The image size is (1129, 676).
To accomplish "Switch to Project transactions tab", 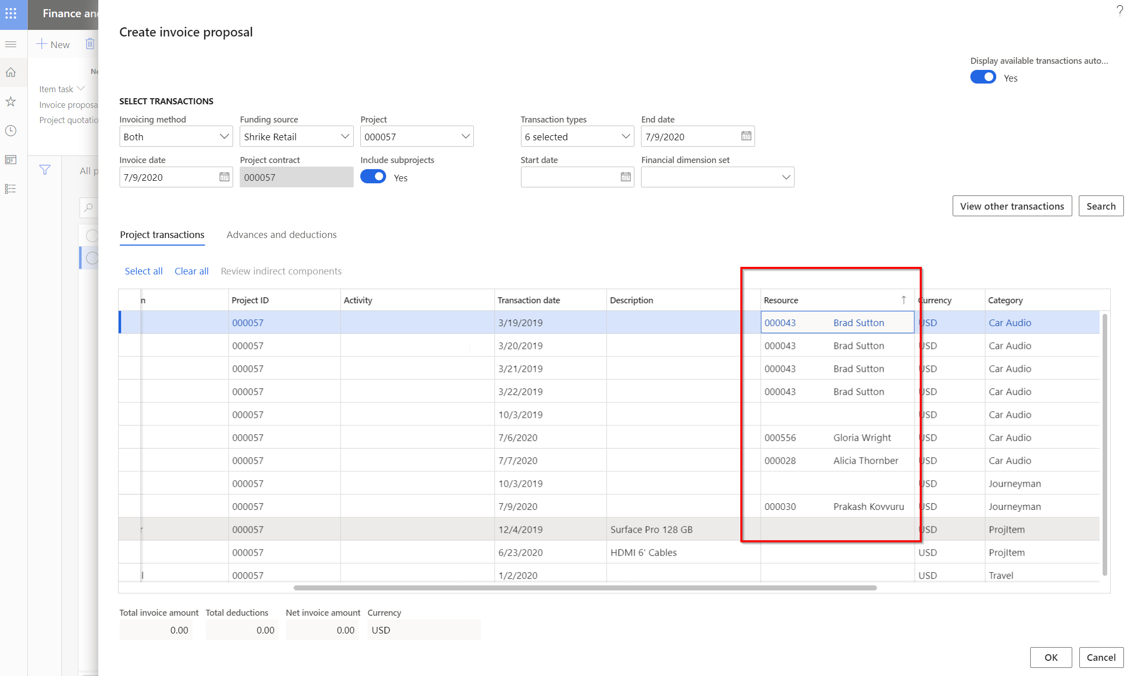I will click(162, 235).
